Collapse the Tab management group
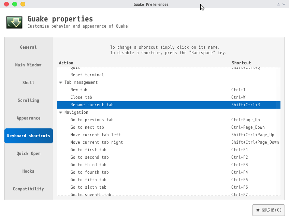The height and width of the screenshot is (220, 289). 60,82
